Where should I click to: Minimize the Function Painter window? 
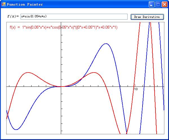tap(152, 4)
